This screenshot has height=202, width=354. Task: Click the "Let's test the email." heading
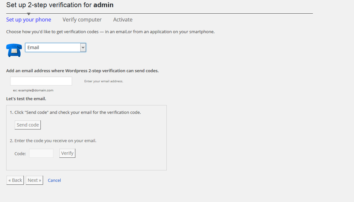pyautogui.click(x=26, y=99)
